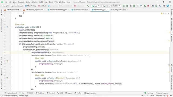Open the Event Log
173x97 pixels.
149,93
